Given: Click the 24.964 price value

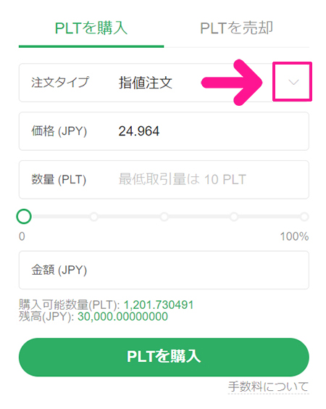Looking at the screenshot, I should 139,131.
